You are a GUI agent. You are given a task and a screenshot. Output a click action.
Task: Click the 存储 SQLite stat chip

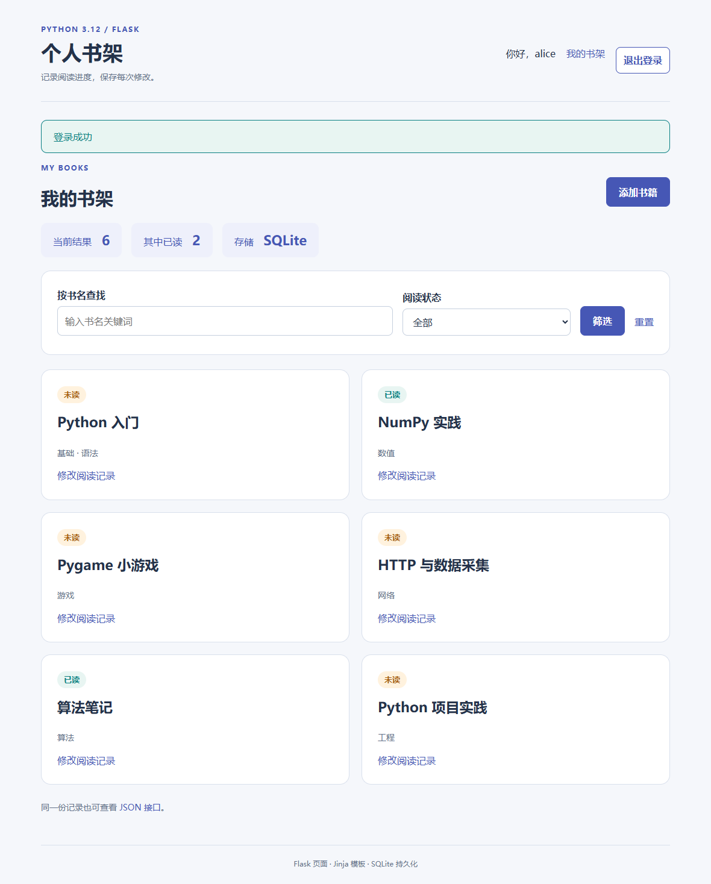click(271, 240)
